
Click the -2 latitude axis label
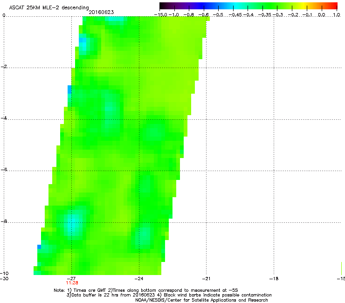click(x=4, y=67)
